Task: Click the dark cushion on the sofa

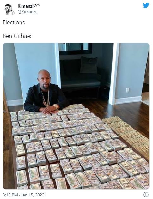Action: coord(89,65)
